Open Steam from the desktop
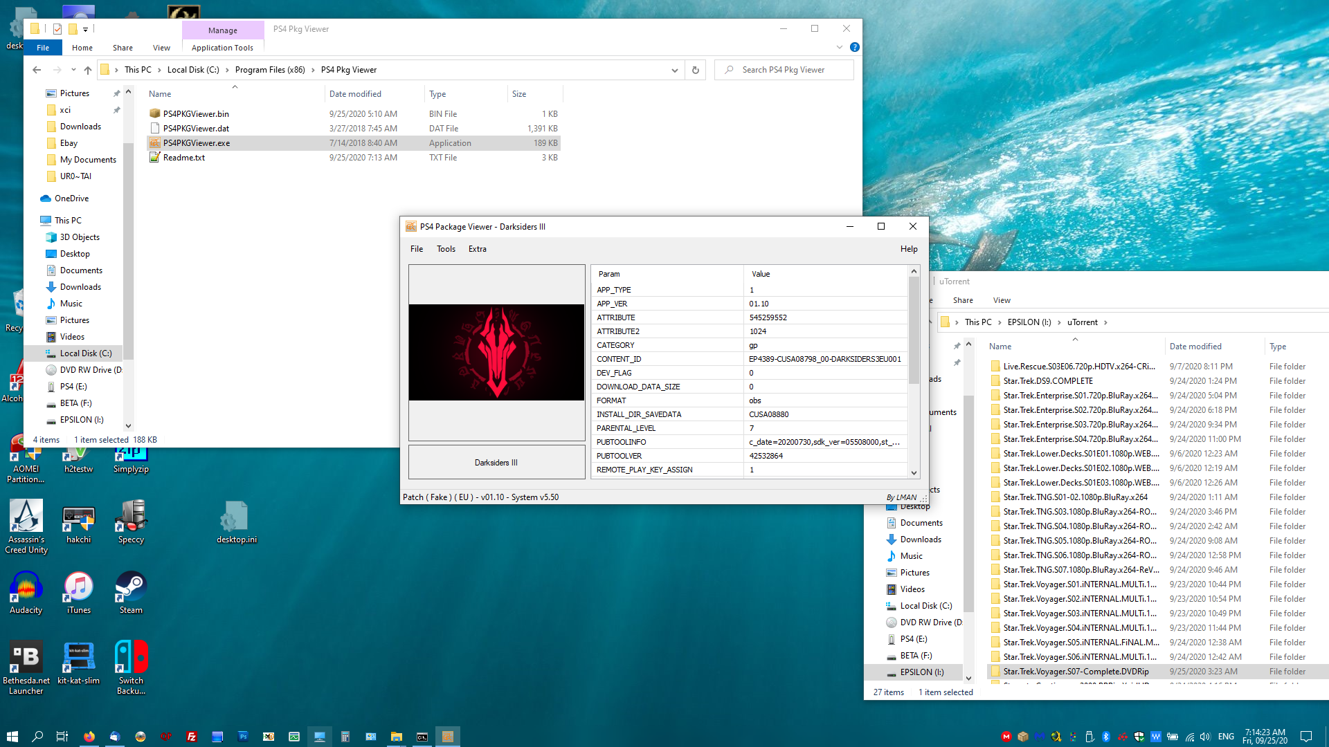 (x=131, y=593)
